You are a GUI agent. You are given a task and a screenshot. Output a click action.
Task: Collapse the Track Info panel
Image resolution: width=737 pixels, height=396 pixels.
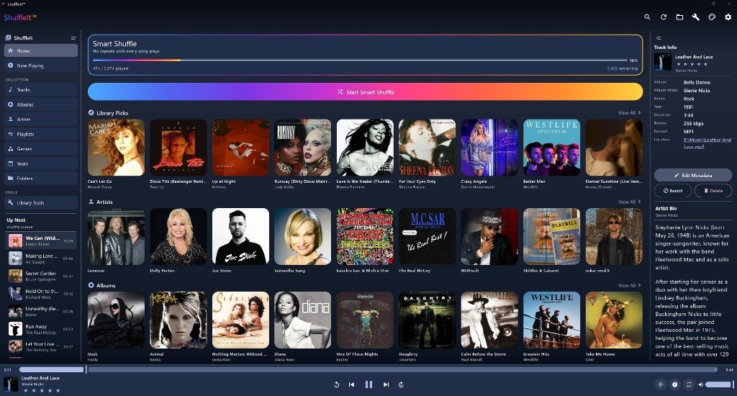point(659,37)
